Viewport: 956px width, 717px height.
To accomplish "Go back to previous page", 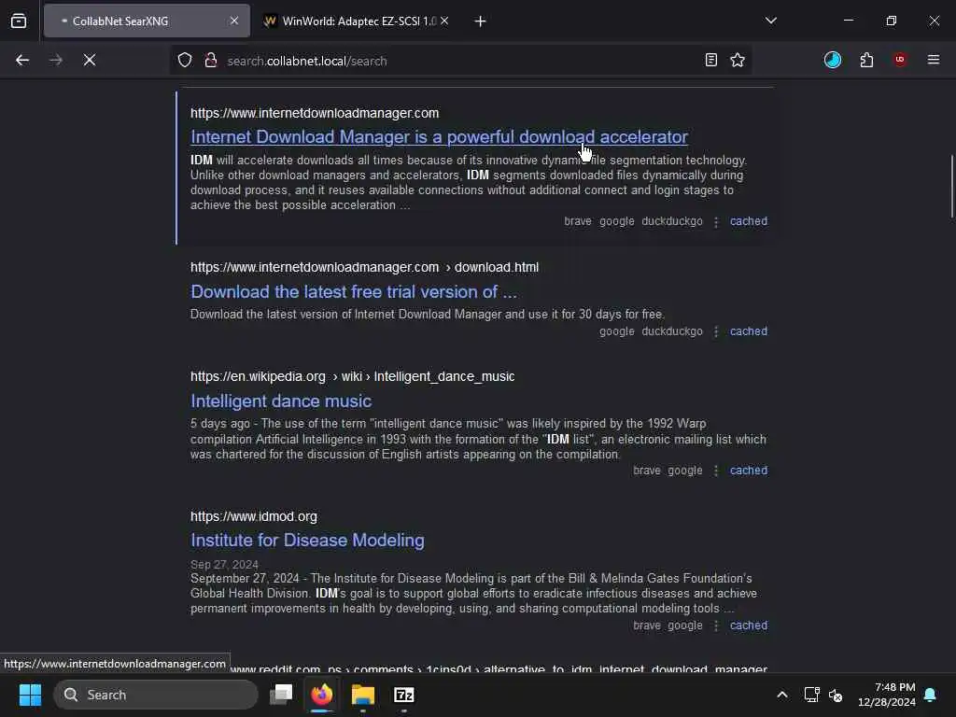I will click(22, 61).
